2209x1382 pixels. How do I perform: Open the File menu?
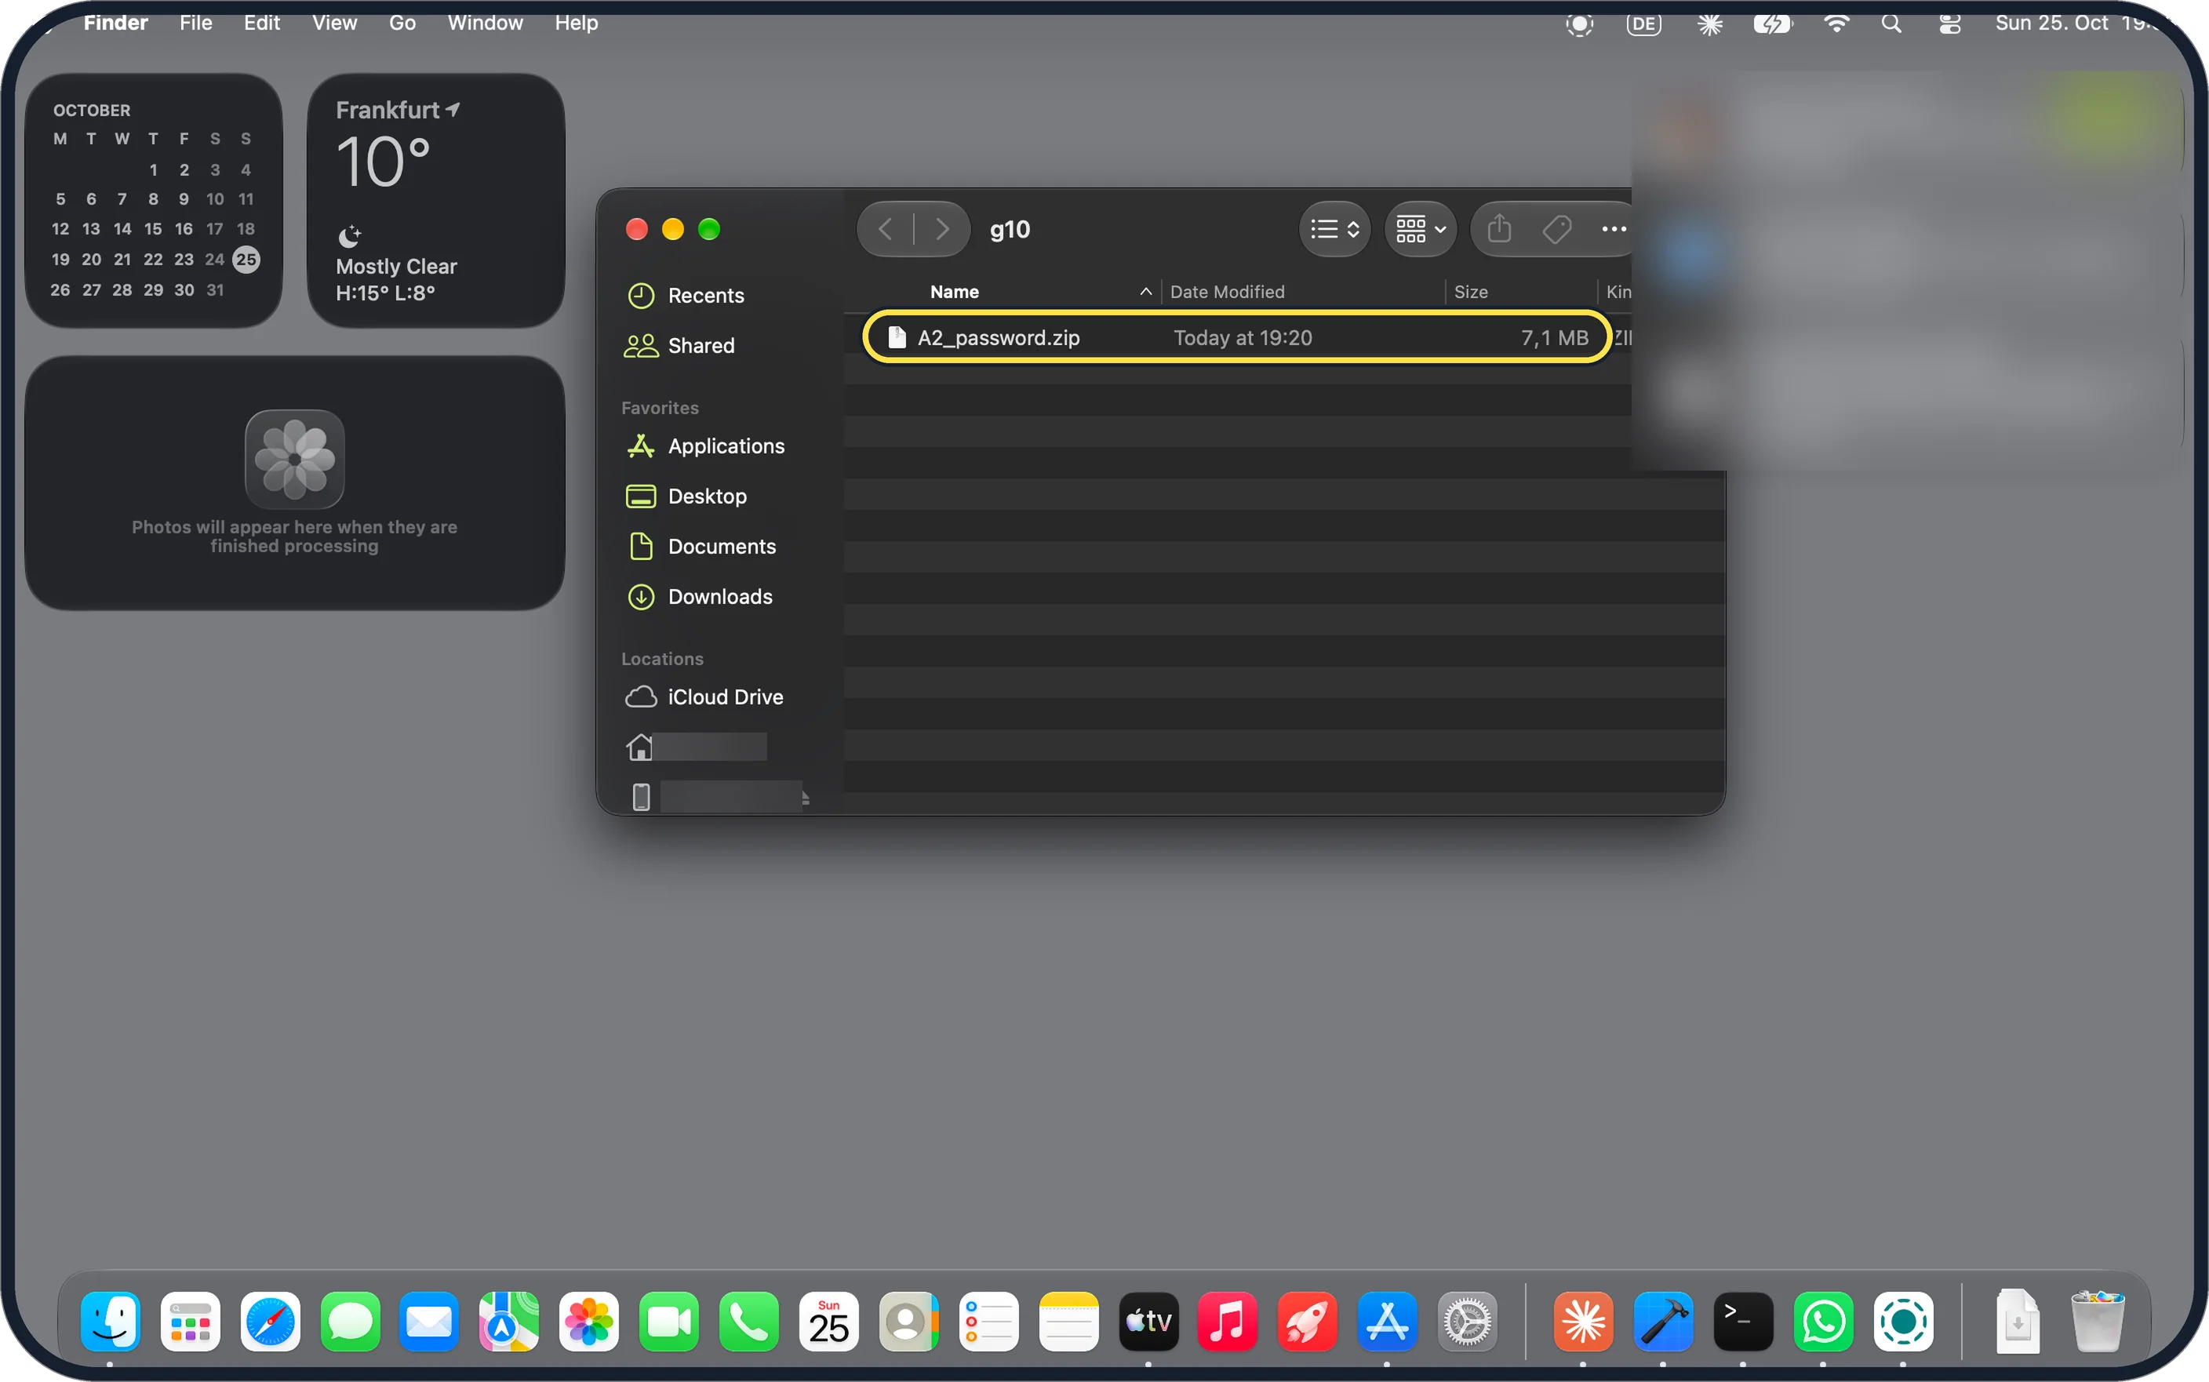point(195,23)
